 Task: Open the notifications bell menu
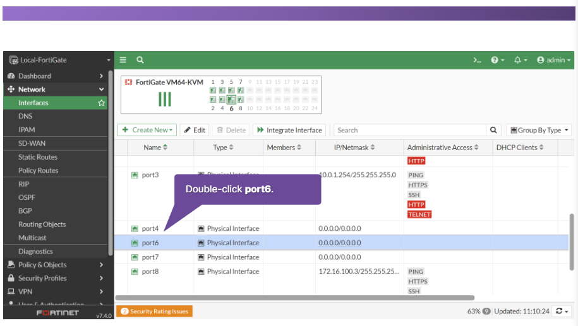520,60
